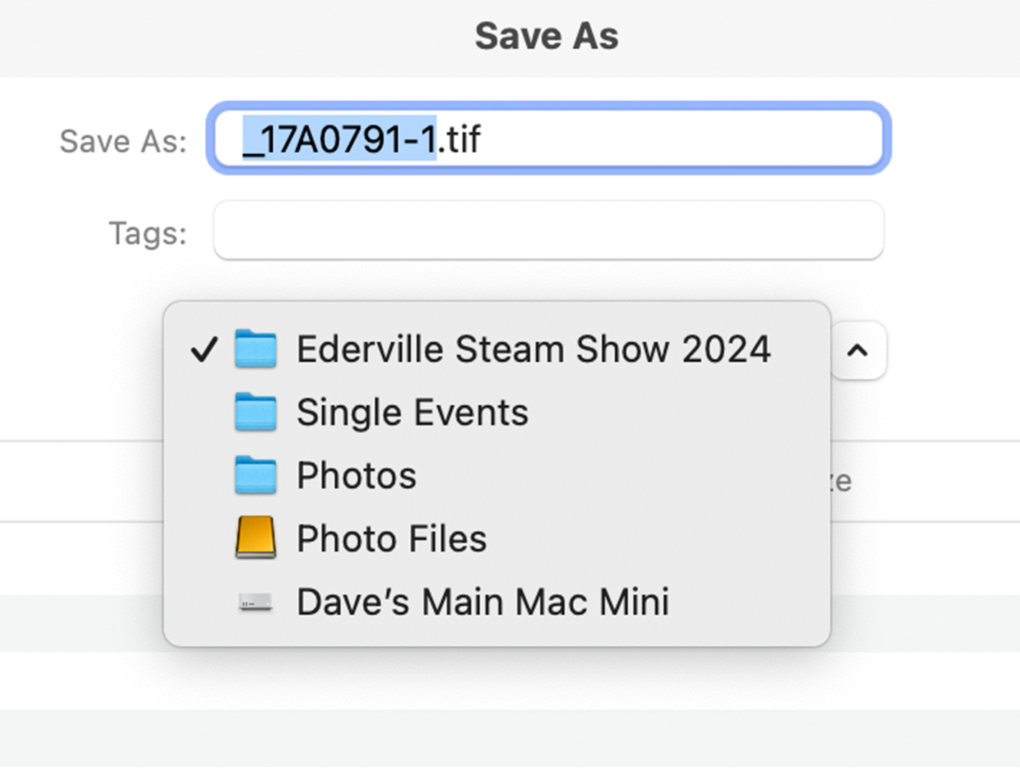
Task: Click the highlighted _17A0791-1 filename text
Action: (x=339, y=139)
